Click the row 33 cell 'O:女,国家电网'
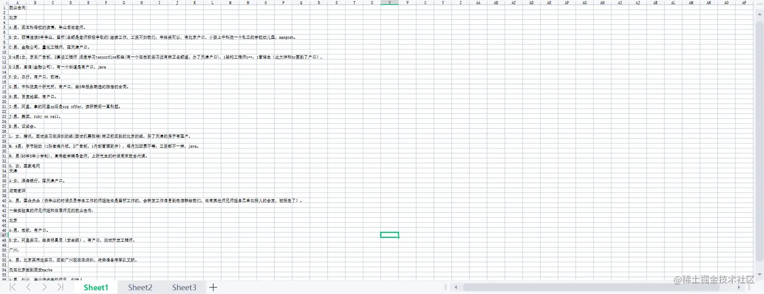The height and width of the screenshot is (294, 764). (24, 166)
